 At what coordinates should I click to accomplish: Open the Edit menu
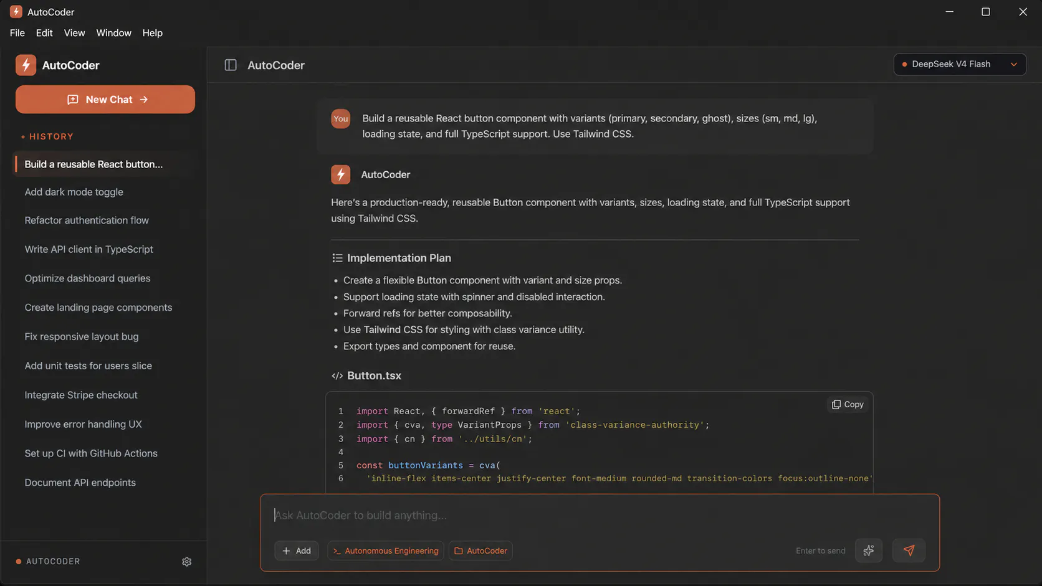44,33
